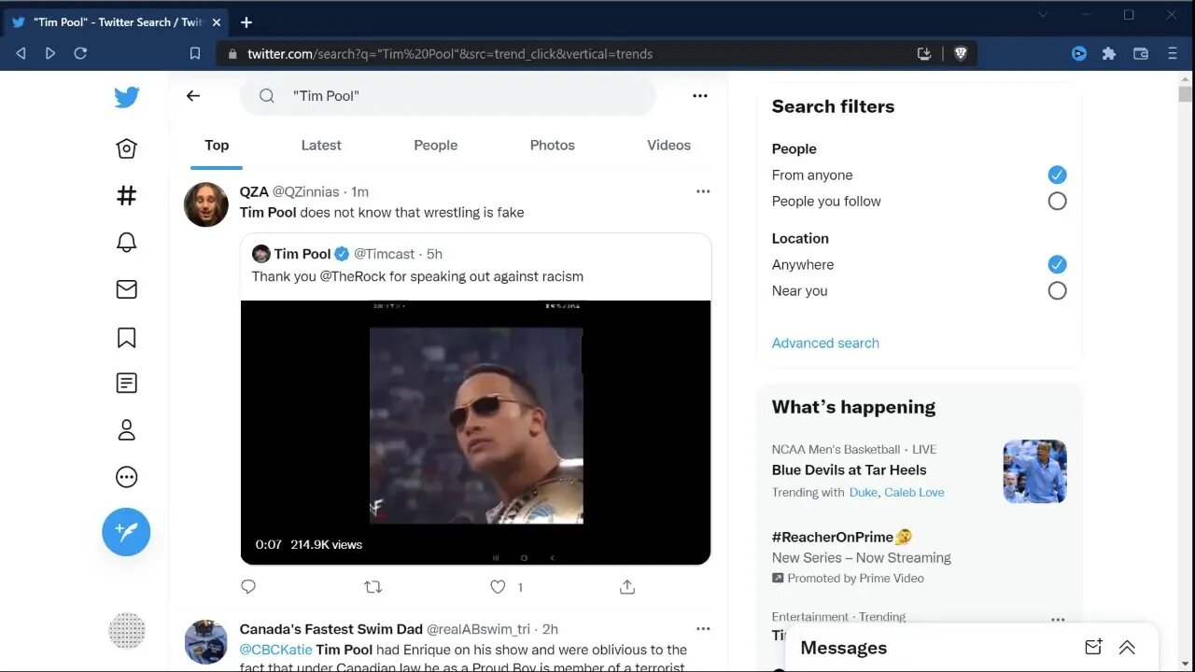
Task: Open the Explore hashtag icon
Action: pos(127,195)
